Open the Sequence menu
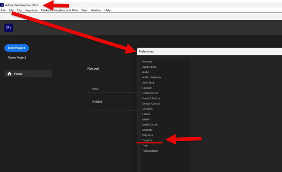Image resolution: width=282 pixels, height=172 pixels. (x=31, y=10)
